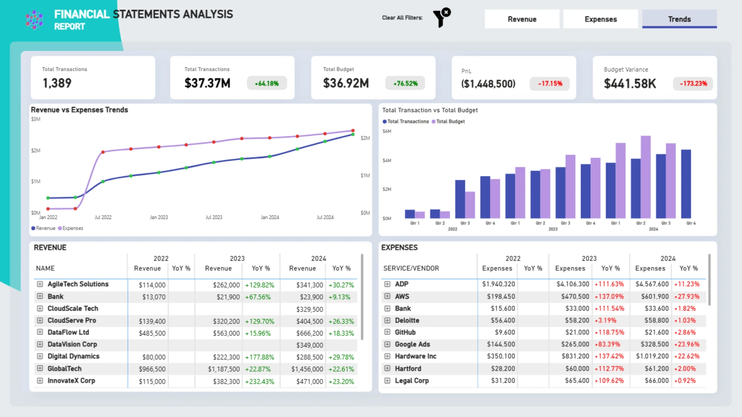Click the 2024 Revenue column header

(303, 268)
